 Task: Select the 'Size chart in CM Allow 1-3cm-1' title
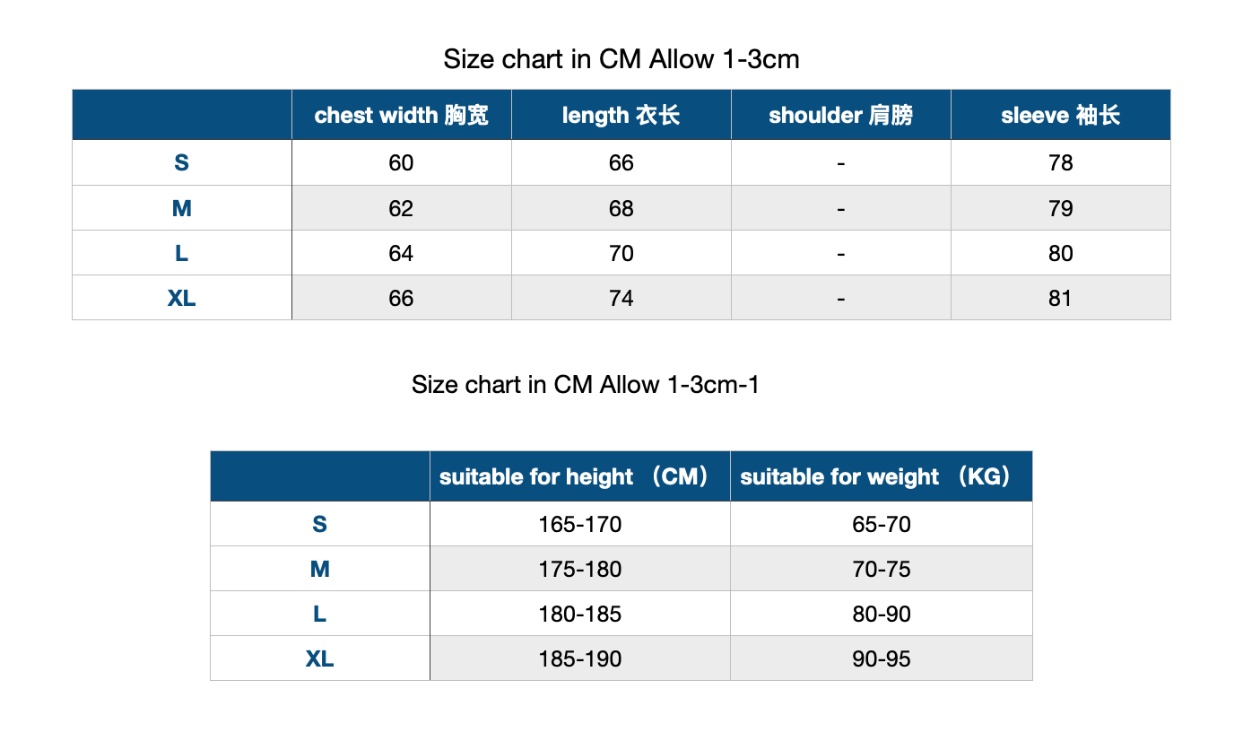pos(586,385)
